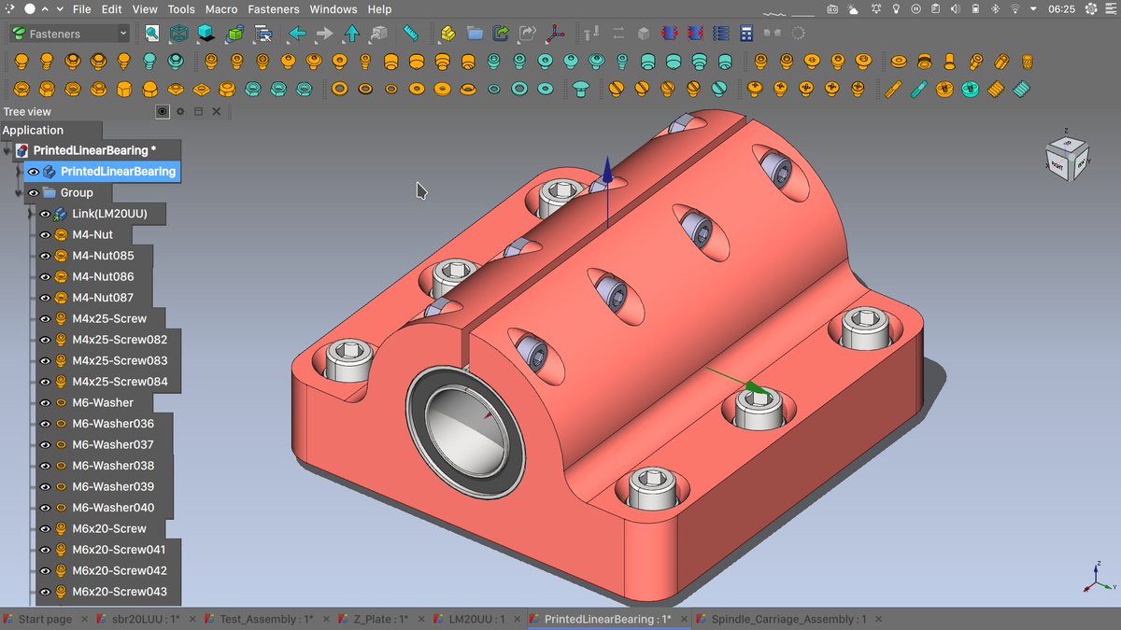Viewport: 1121px width, 630px height.
Task: Toggle visibility of Link(LM20UU)
Action: pyautogui.click(x=44, y=213)
